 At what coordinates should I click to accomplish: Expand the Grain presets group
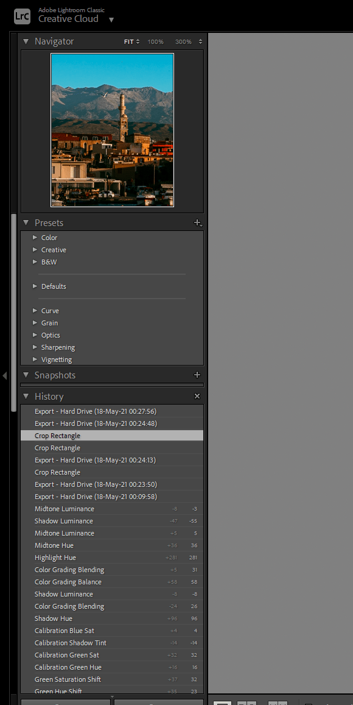(x=35, y=323)
